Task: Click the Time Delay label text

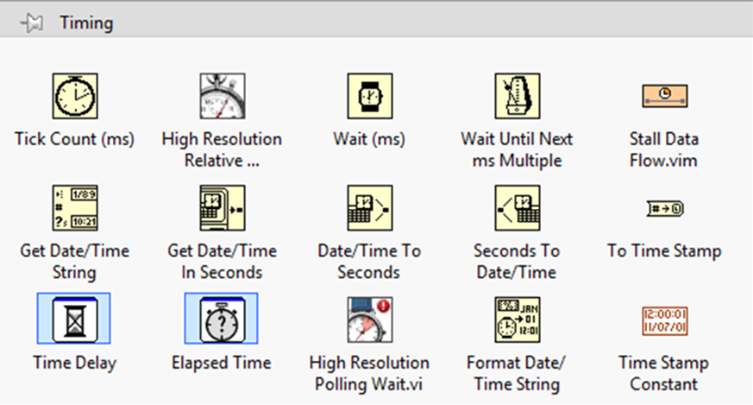Action: 74,363
